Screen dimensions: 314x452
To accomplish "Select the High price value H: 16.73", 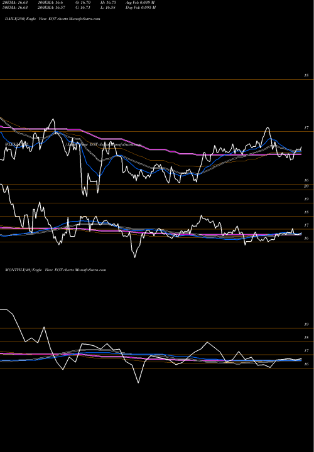I will pos(108,3).
